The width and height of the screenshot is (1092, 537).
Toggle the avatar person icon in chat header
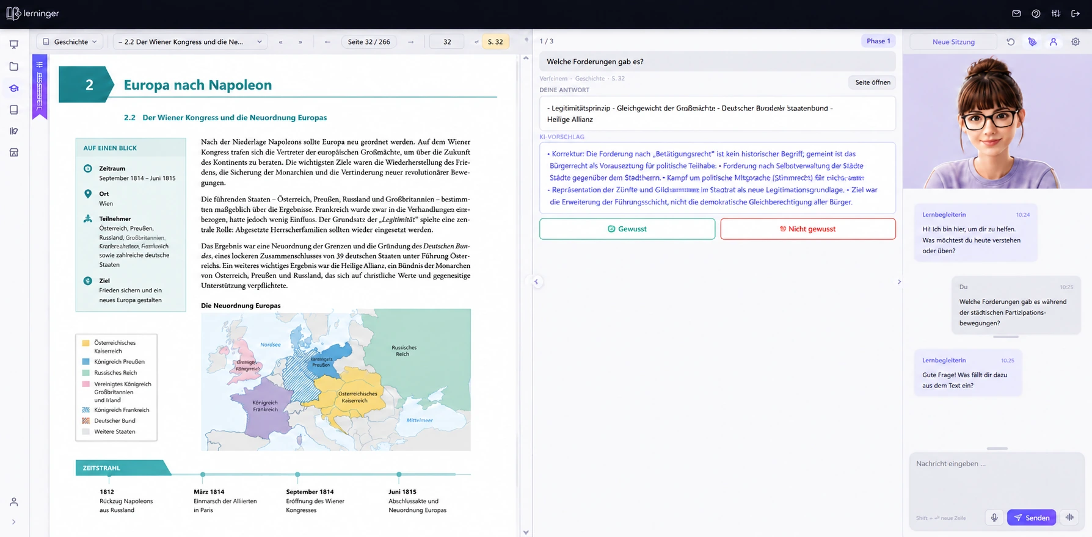pos(1054,42)
